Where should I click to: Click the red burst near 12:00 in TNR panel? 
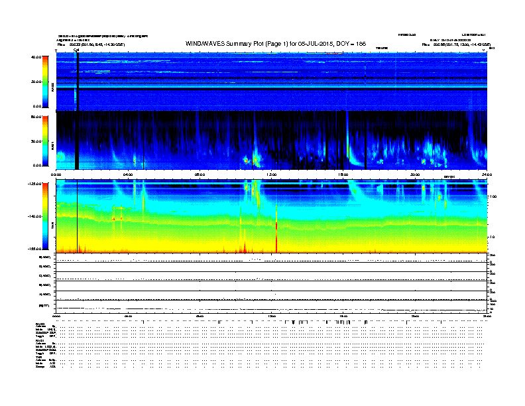point(276,242)
